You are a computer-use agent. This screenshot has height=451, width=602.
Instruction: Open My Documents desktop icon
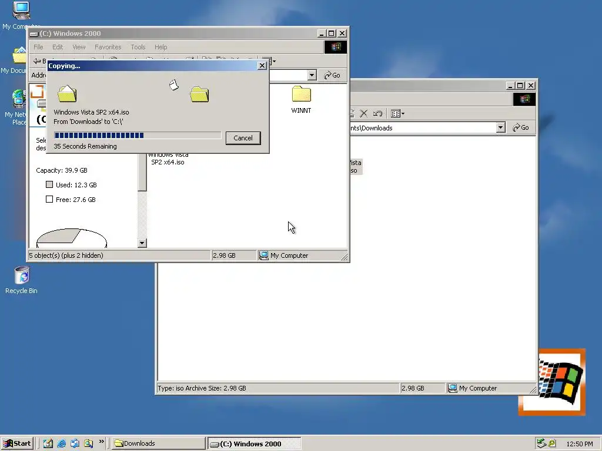(15, 60)
